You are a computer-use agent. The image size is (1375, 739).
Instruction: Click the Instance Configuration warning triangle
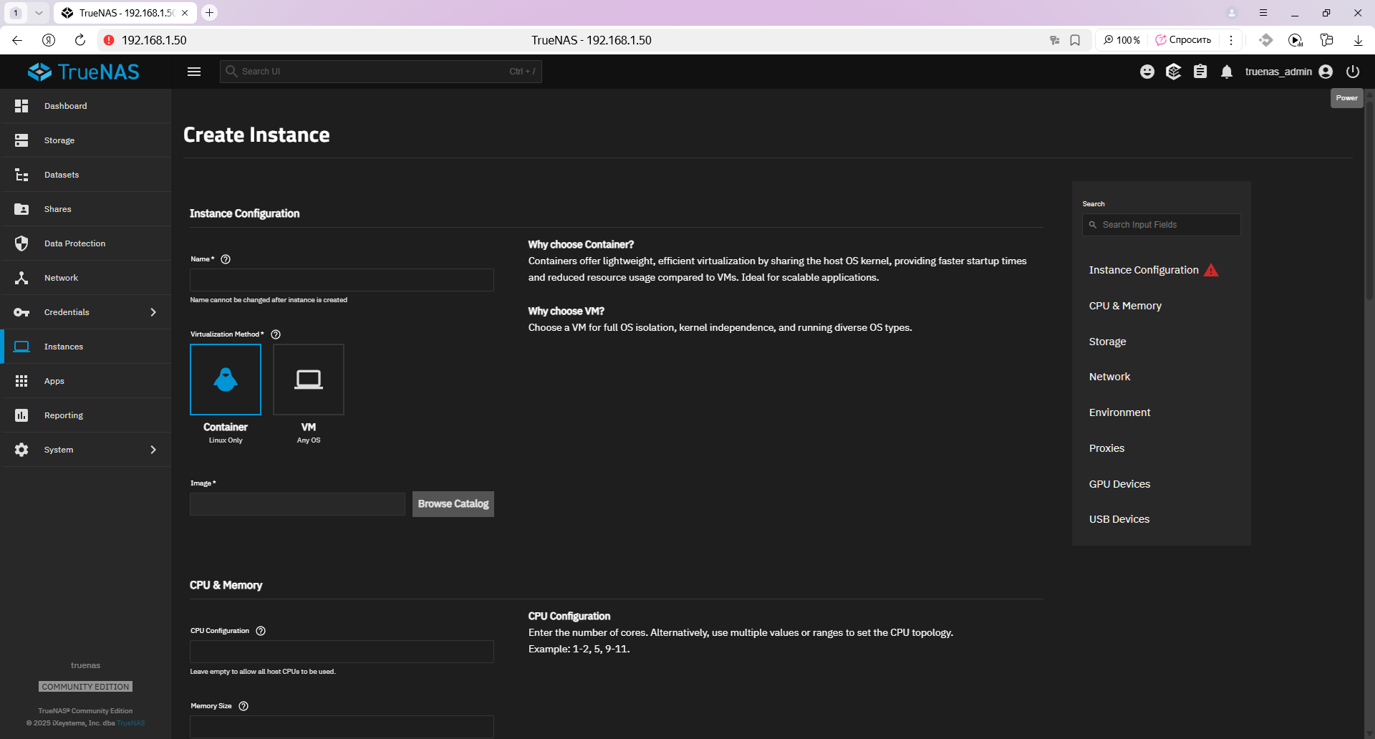click(x=1211, y=270)
